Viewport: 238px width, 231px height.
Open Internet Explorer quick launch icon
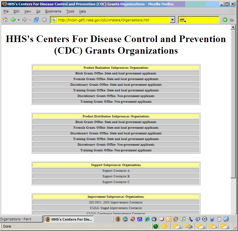[x=147, y=219]
